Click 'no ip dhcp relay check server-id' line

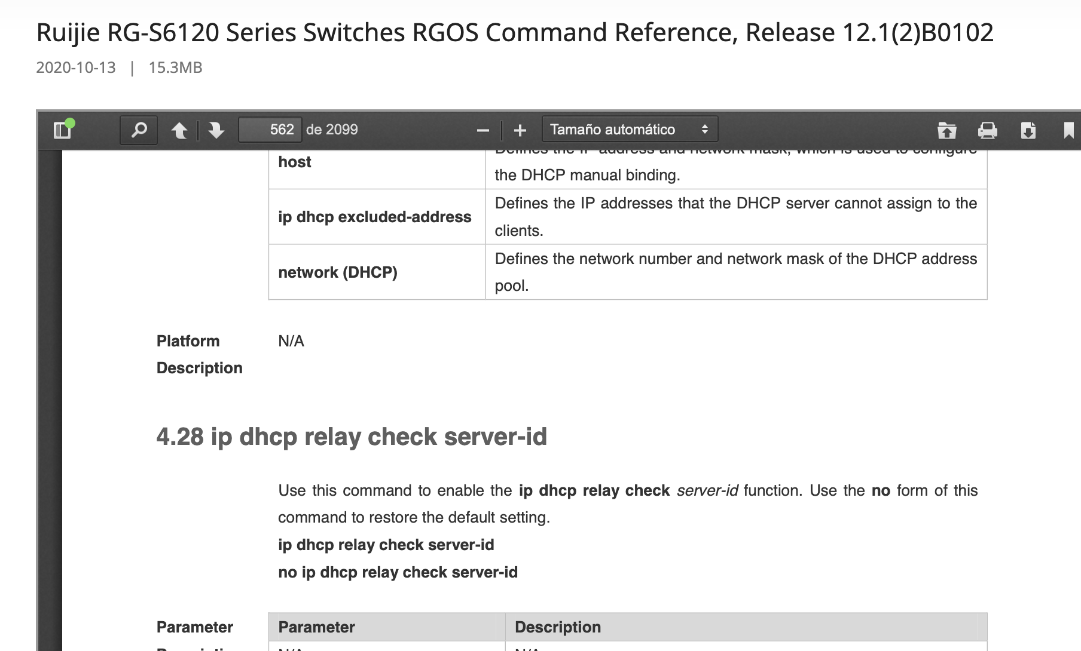point(398,572)
